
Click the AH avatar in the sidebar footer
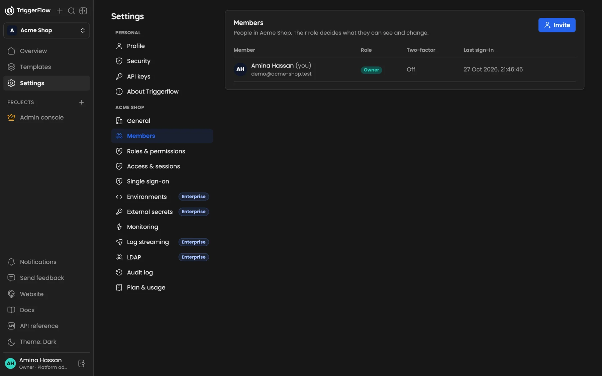11,364
